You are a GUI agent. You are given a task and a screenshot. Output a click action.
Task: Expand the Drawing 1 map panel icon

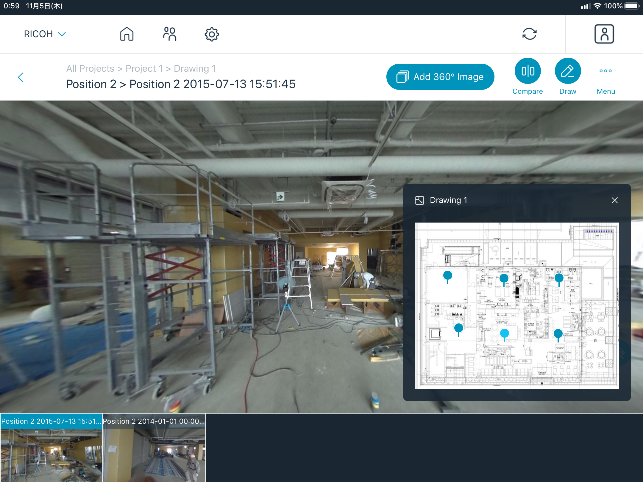tap(419, 200)
